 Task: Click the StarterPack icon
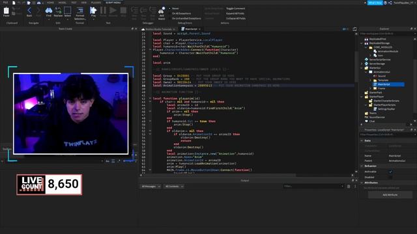pos(366,92)
